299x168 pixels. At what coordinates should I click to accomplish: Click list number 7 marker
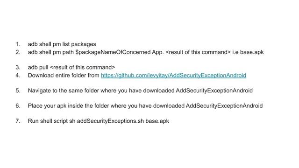click(x=18, y=121)
